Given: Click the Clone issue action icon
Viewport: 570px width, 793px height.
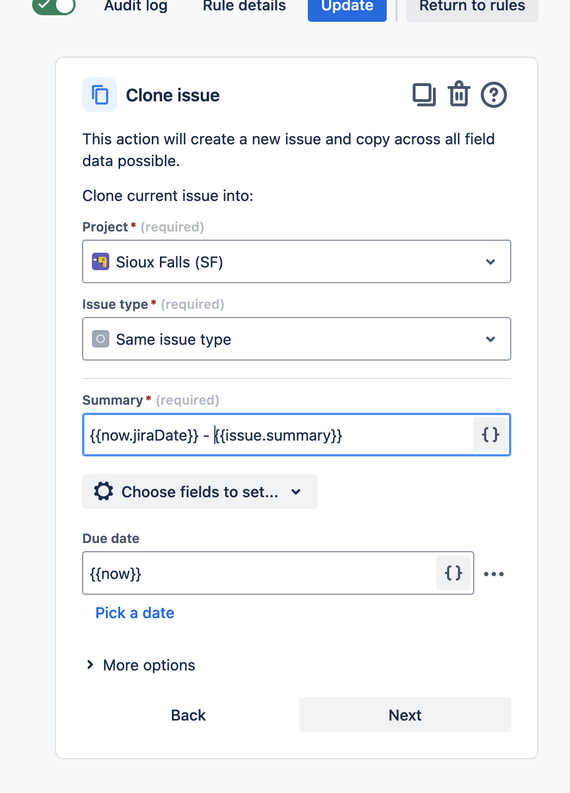Looking at the screenshot, I should (x=100, y=95).
